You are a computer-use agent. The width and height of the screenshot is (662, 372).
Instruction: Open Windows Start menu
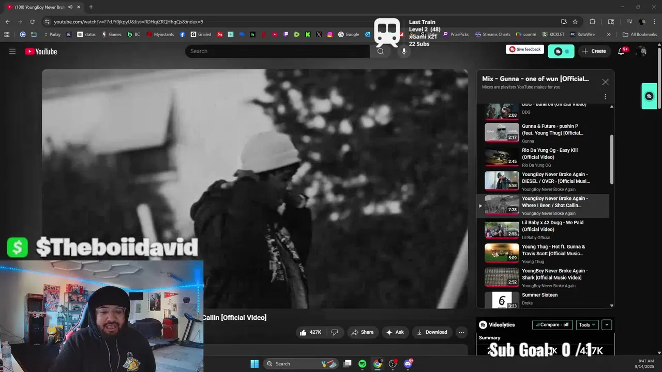point(254,364)
